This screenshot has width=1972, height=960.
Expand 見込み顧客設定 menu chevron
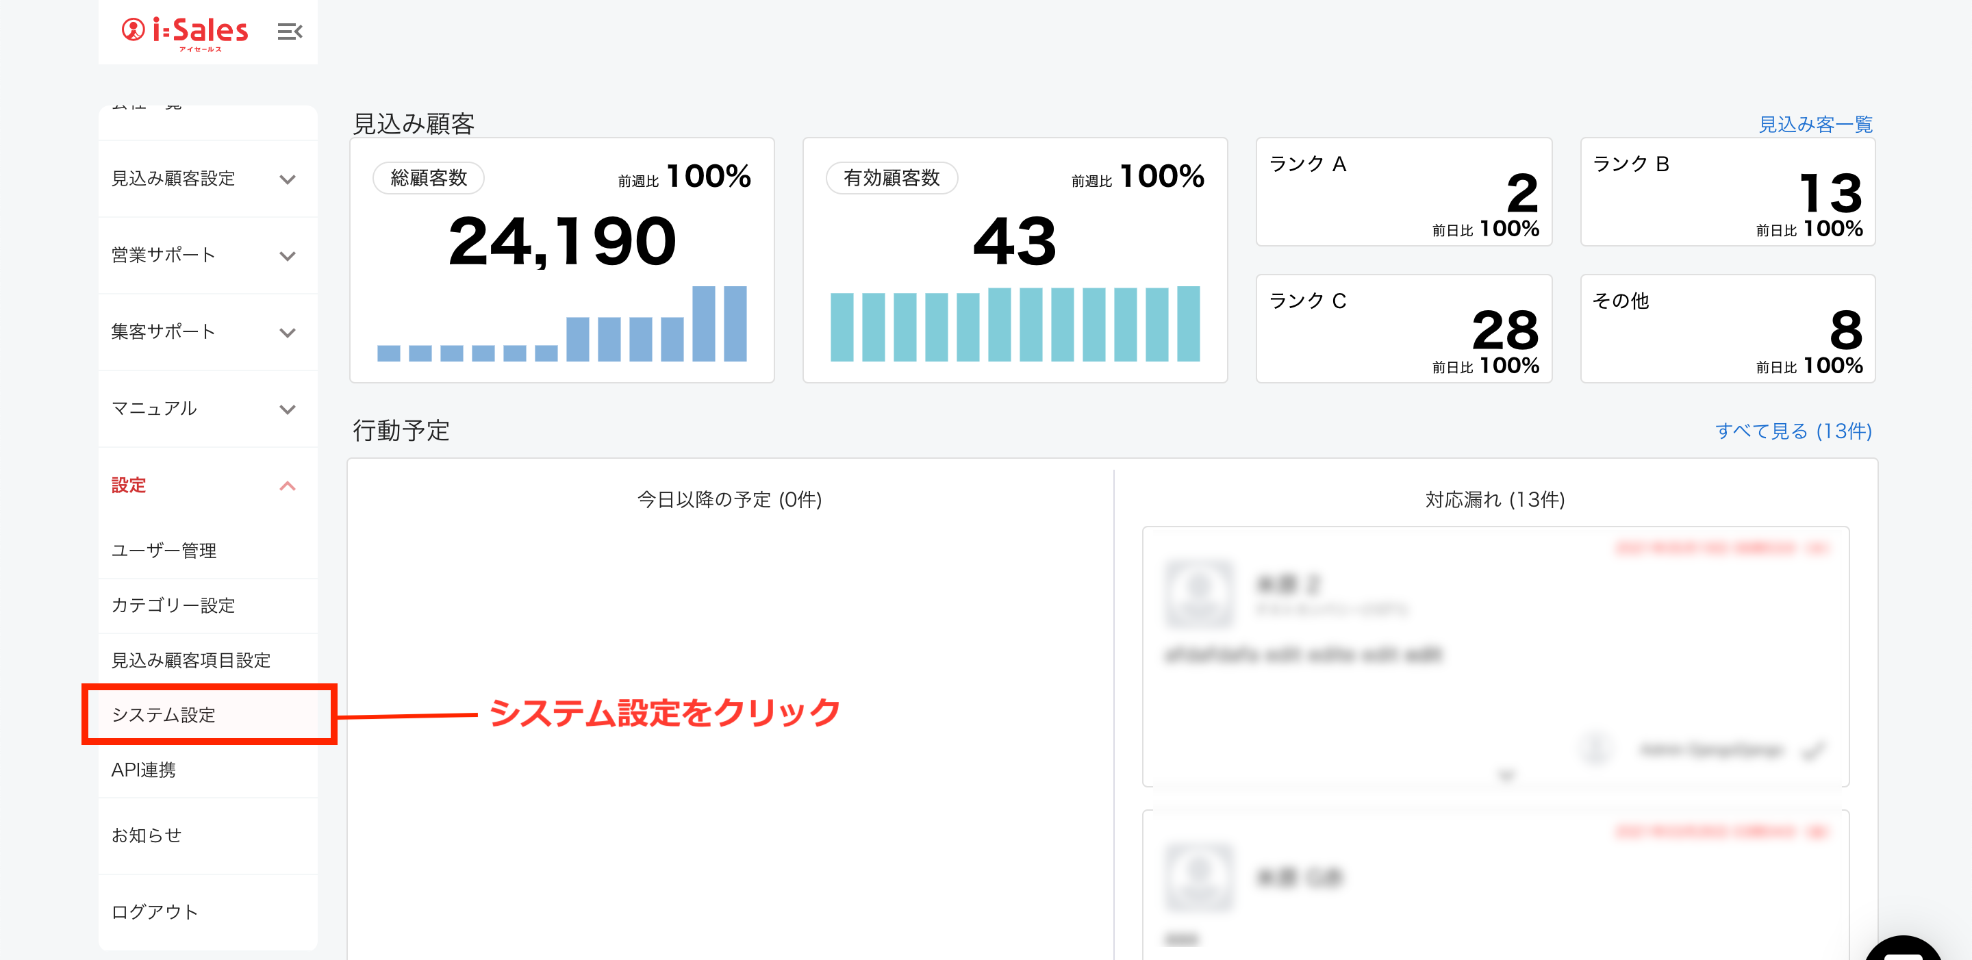pos(287,180)
